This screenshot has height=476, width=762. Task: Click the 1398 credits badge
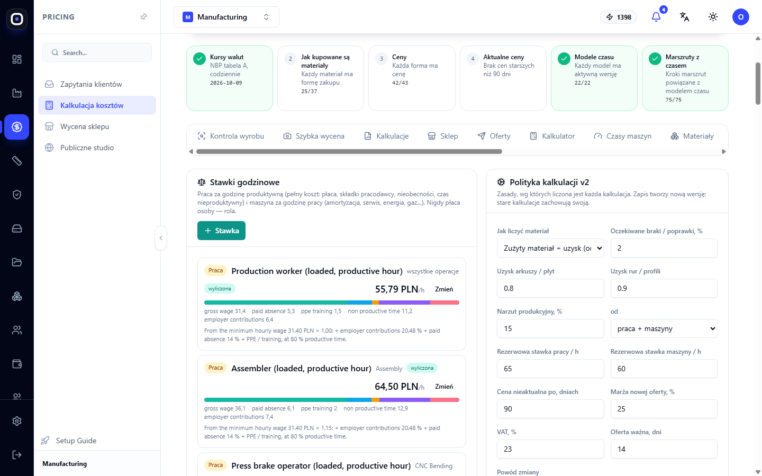(x=619, y=17)
